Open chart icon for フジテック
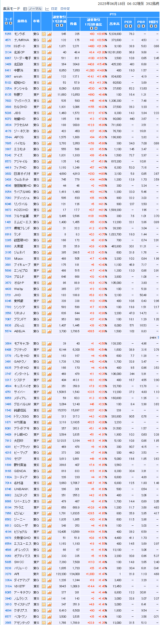The image size is (162, 625). pos(49,349)
